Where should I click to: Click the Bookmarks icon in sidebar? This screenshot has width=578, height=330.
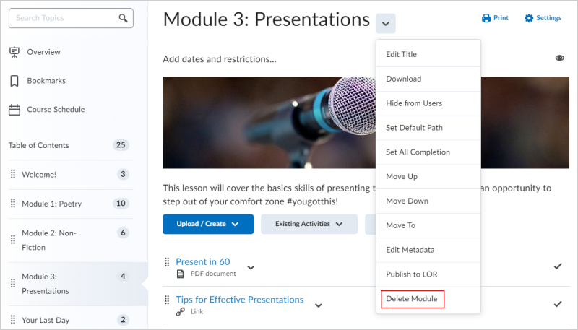pyautogui.click(x=14, y=81)
